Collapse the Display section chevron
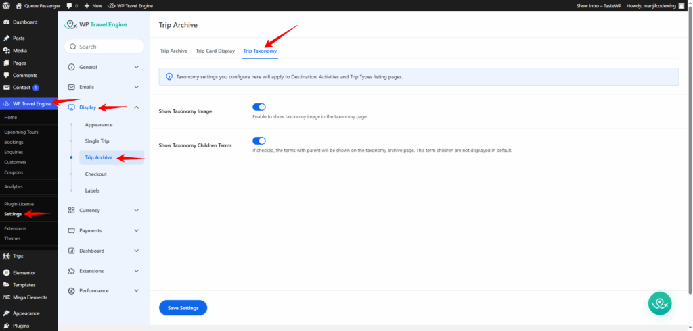The height and width of the screenshot is (331, 693). tap(136, 107)
